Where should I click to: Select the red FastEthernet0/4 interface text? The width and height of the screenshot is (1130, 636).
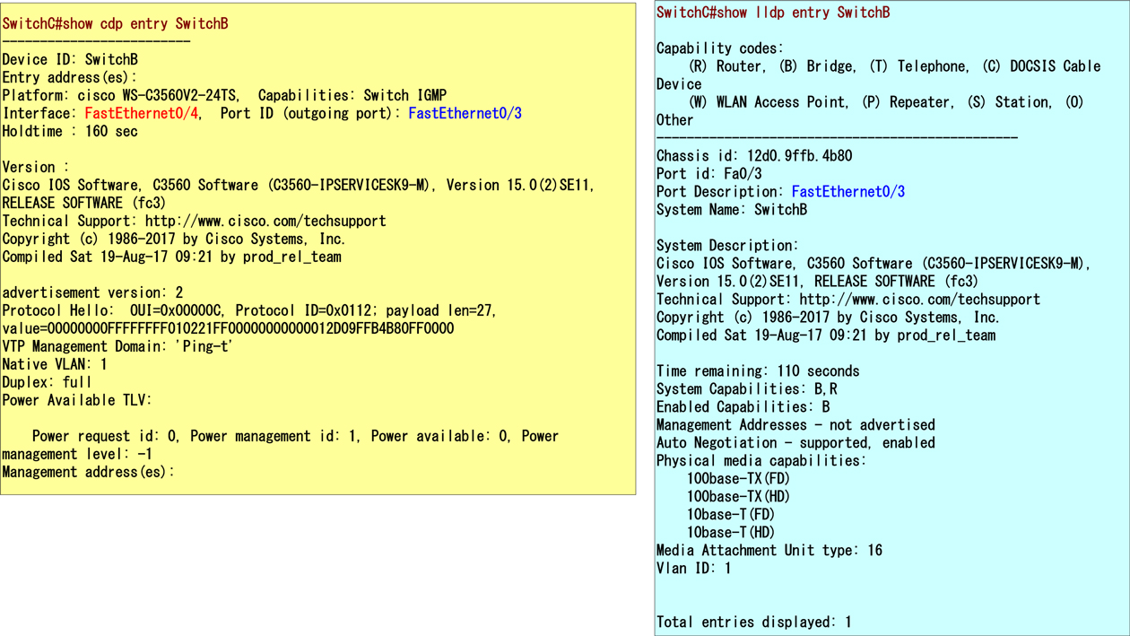[x=142, y=114]
